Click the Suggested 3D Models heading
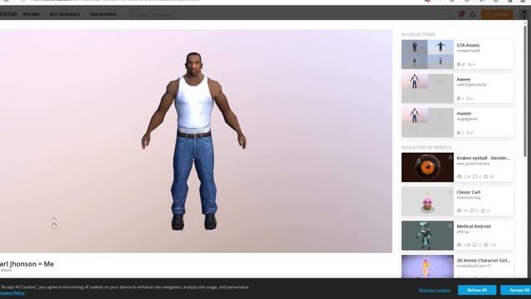 click(x=426, y=148)
